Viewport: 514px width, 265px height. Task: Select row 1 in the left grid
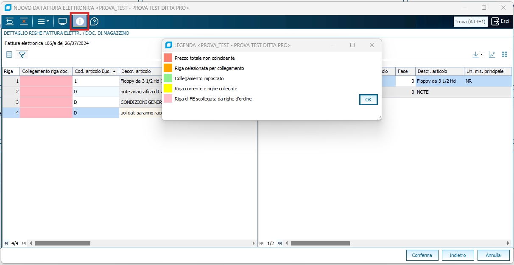11,81
